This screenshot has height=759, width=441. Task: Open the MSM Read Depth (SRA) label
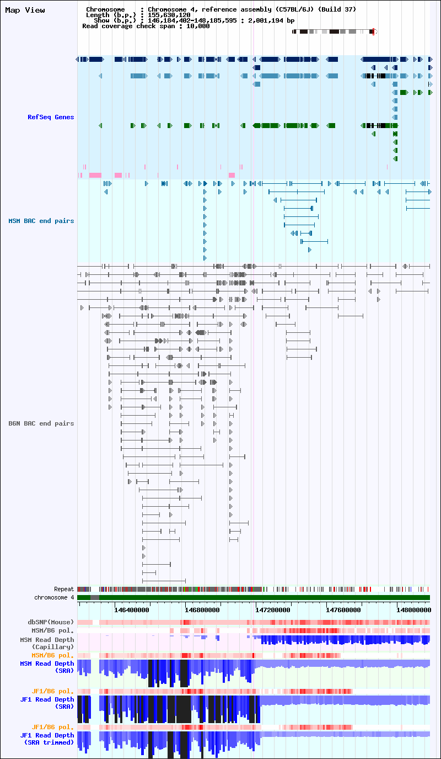47,667
